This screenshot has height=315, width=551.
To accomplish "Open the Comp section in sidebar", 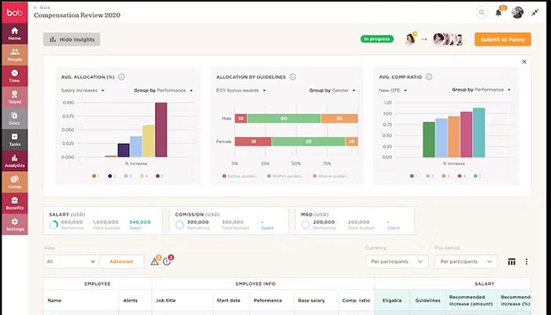I will (15, 182).
